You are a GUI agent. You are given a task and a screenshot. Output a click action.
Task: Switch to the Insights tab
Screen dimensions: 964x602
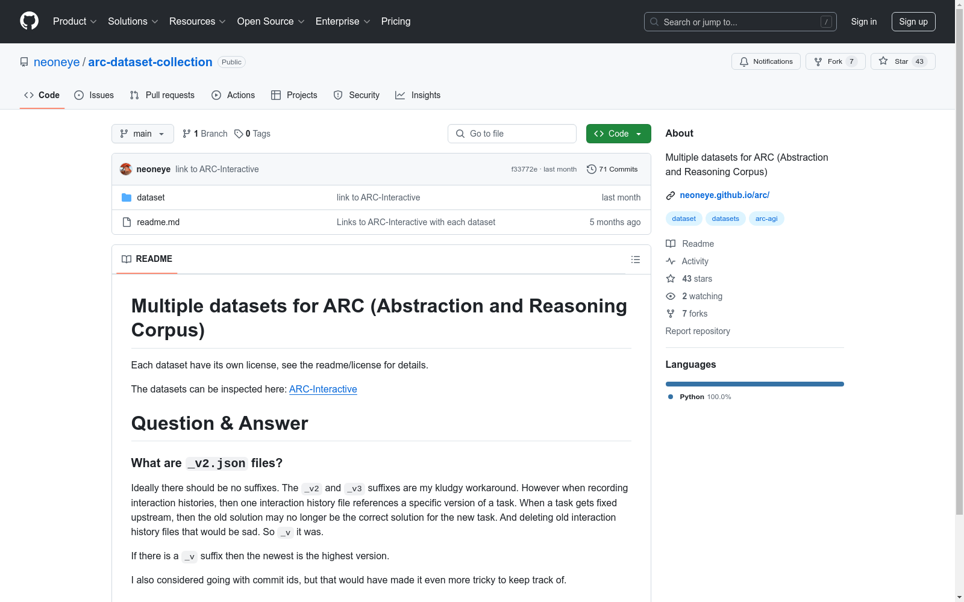click(x=418, y=95)
